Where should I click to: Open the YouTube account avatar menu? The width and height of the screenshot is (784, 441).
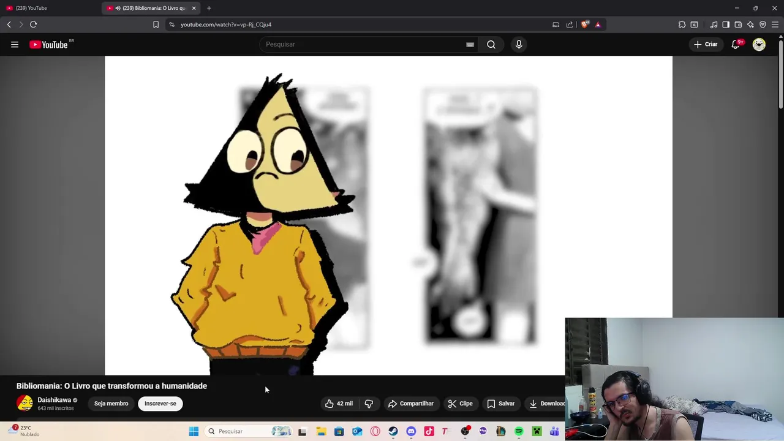pos(759,44)
